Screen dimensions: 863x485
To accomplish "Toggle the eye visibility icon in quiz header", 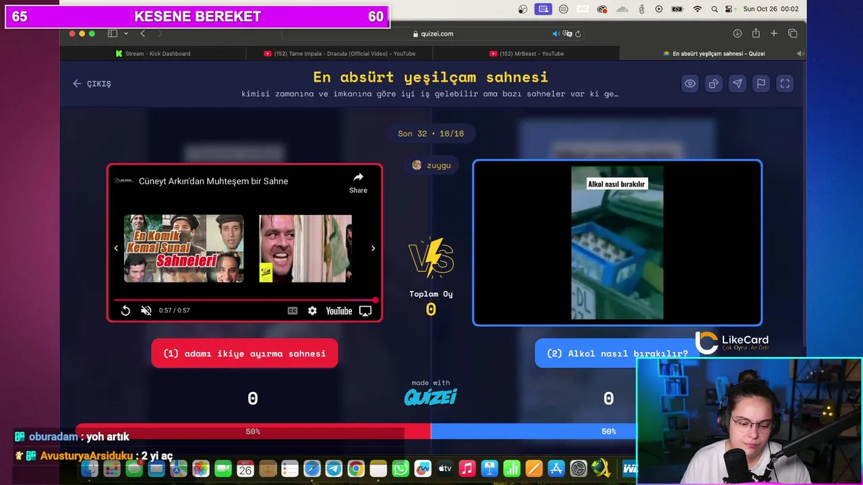I will (x=690, y=84).
